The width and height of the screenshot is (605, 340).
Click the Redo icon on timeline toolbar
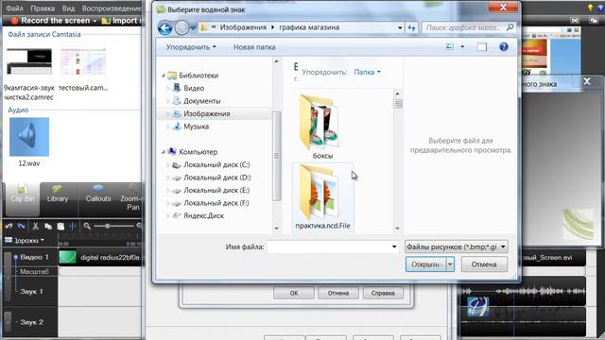[x=22, y=226]
